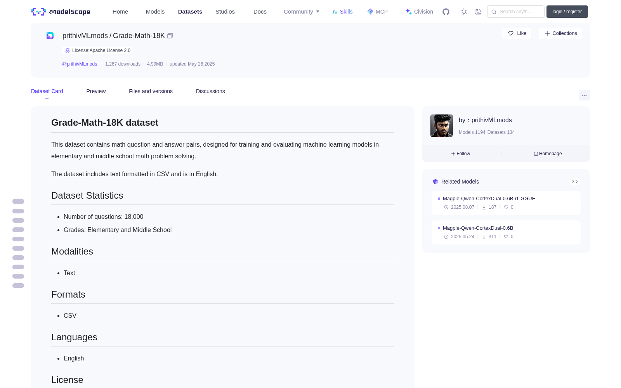This screenshot has width=621, height=388.
Task: Open Civision from the top nav
Action: (419, 12)
